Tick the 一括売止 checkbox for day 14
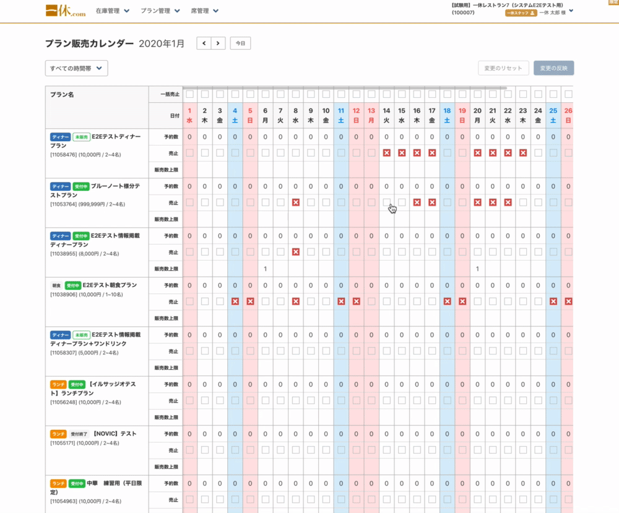 (386, 94)
